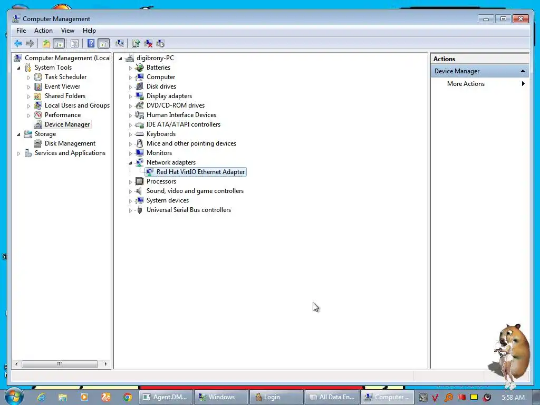
Task: Launch Internet Explorer from taskbar
Action: click(x=41, y=397)
